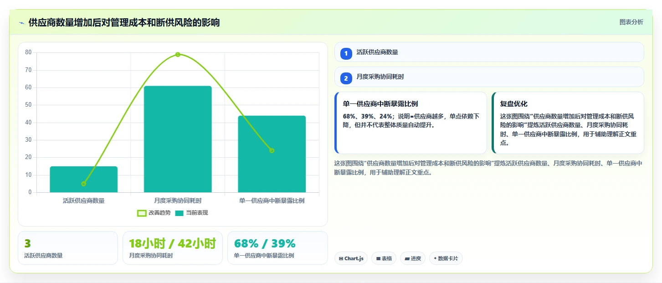Image resolution: width=662 pixels, height=283 pixels.
Task: Click the number 1 badge
Action: [346, 54]
